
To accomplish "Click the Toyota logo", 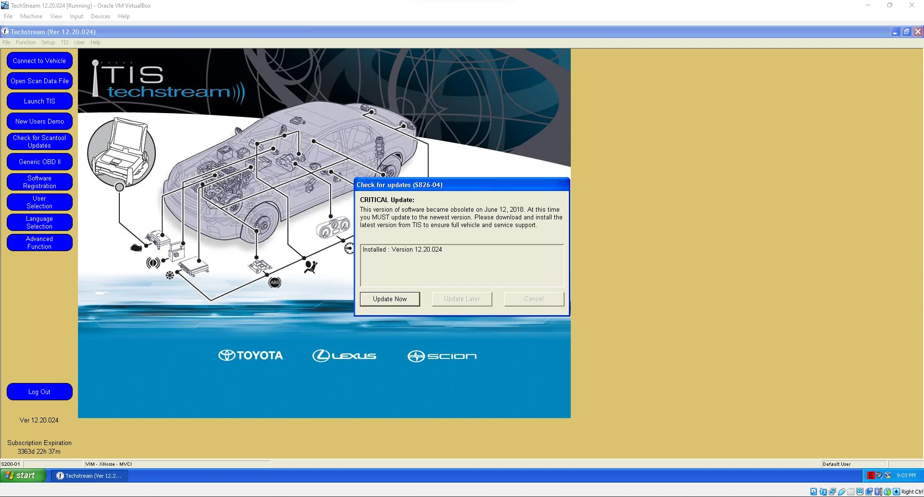I will tap(251, 356).
